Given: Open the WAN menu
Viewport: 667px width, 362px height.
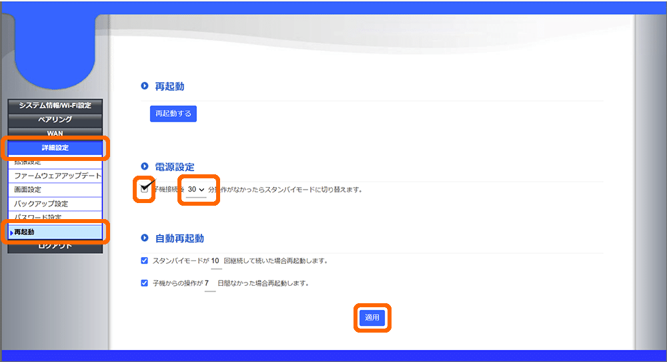Looking at the screenshot, I should tap(55, 133).
